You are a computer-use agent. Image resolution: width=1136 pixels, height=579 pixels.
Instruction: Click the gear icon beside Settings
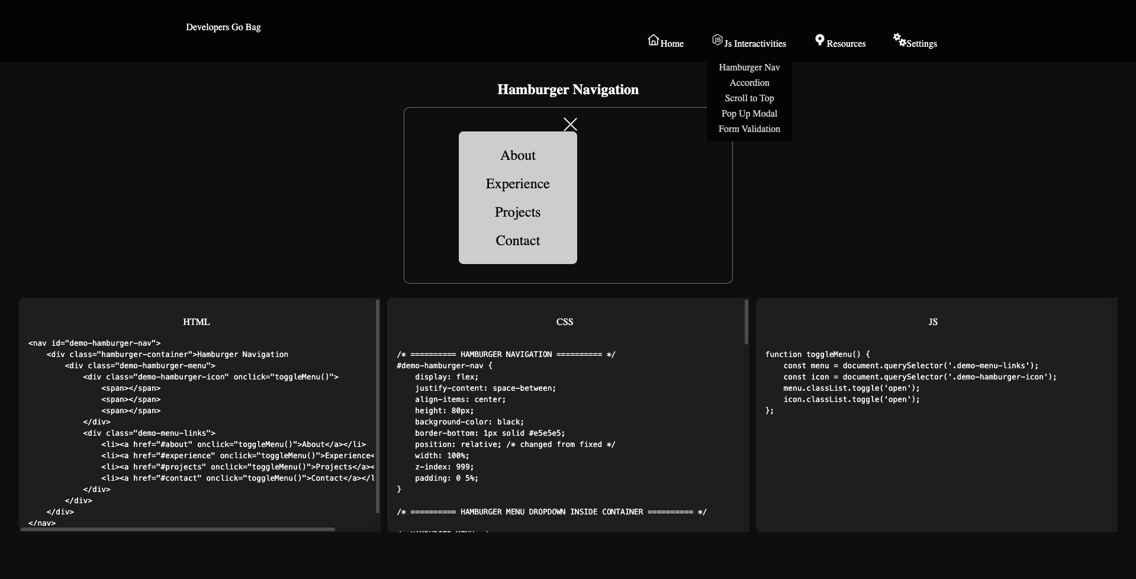(x=899, y=40)
